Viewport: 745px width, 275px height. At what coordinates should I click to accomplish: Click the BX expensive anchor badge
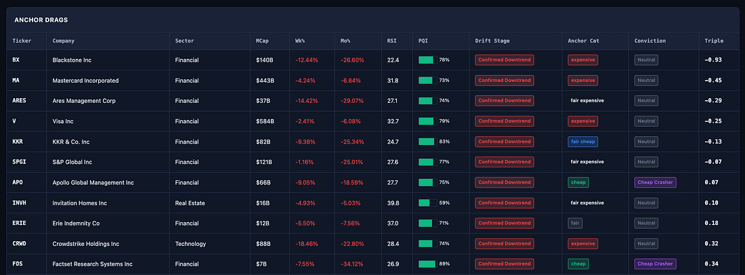583,60
